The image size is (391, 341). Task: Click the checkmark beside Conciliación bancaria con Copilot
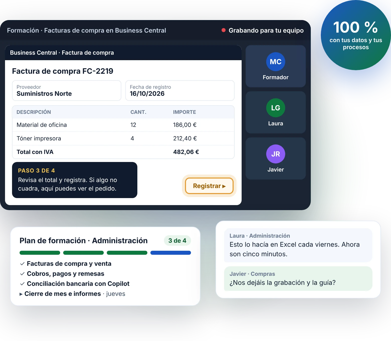22,284
